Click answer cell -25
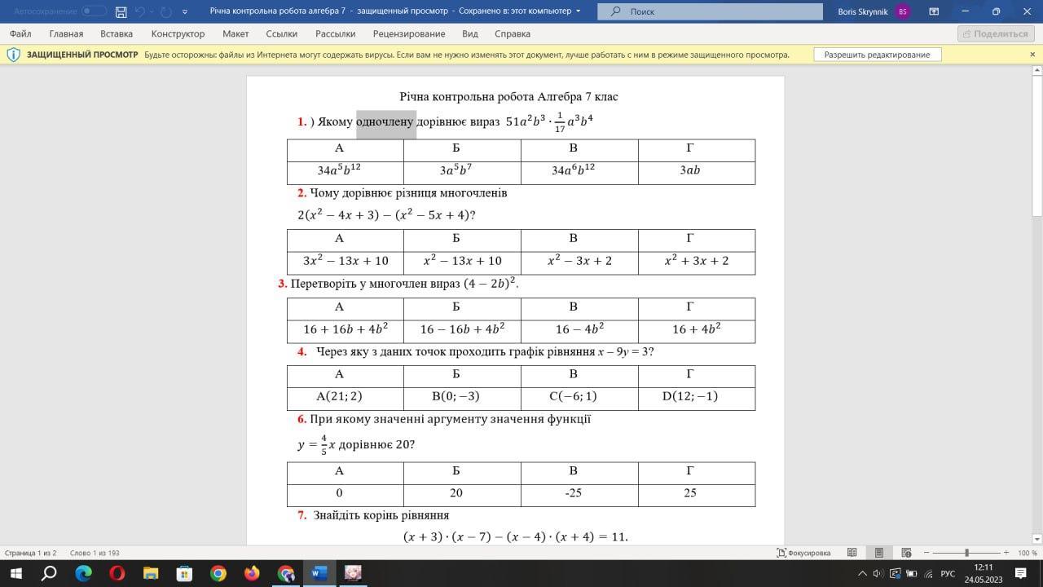 click(579, 495)
